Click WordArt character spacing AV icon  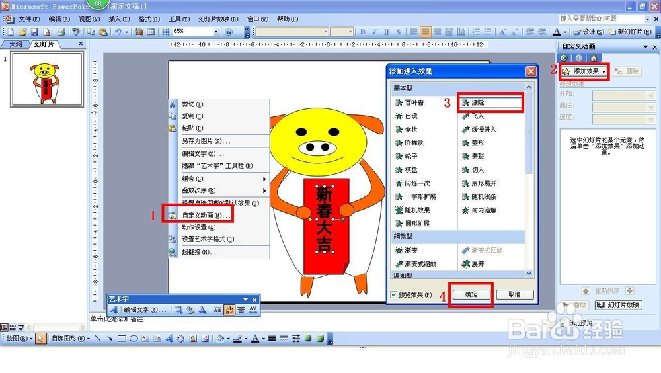point(253,310)
